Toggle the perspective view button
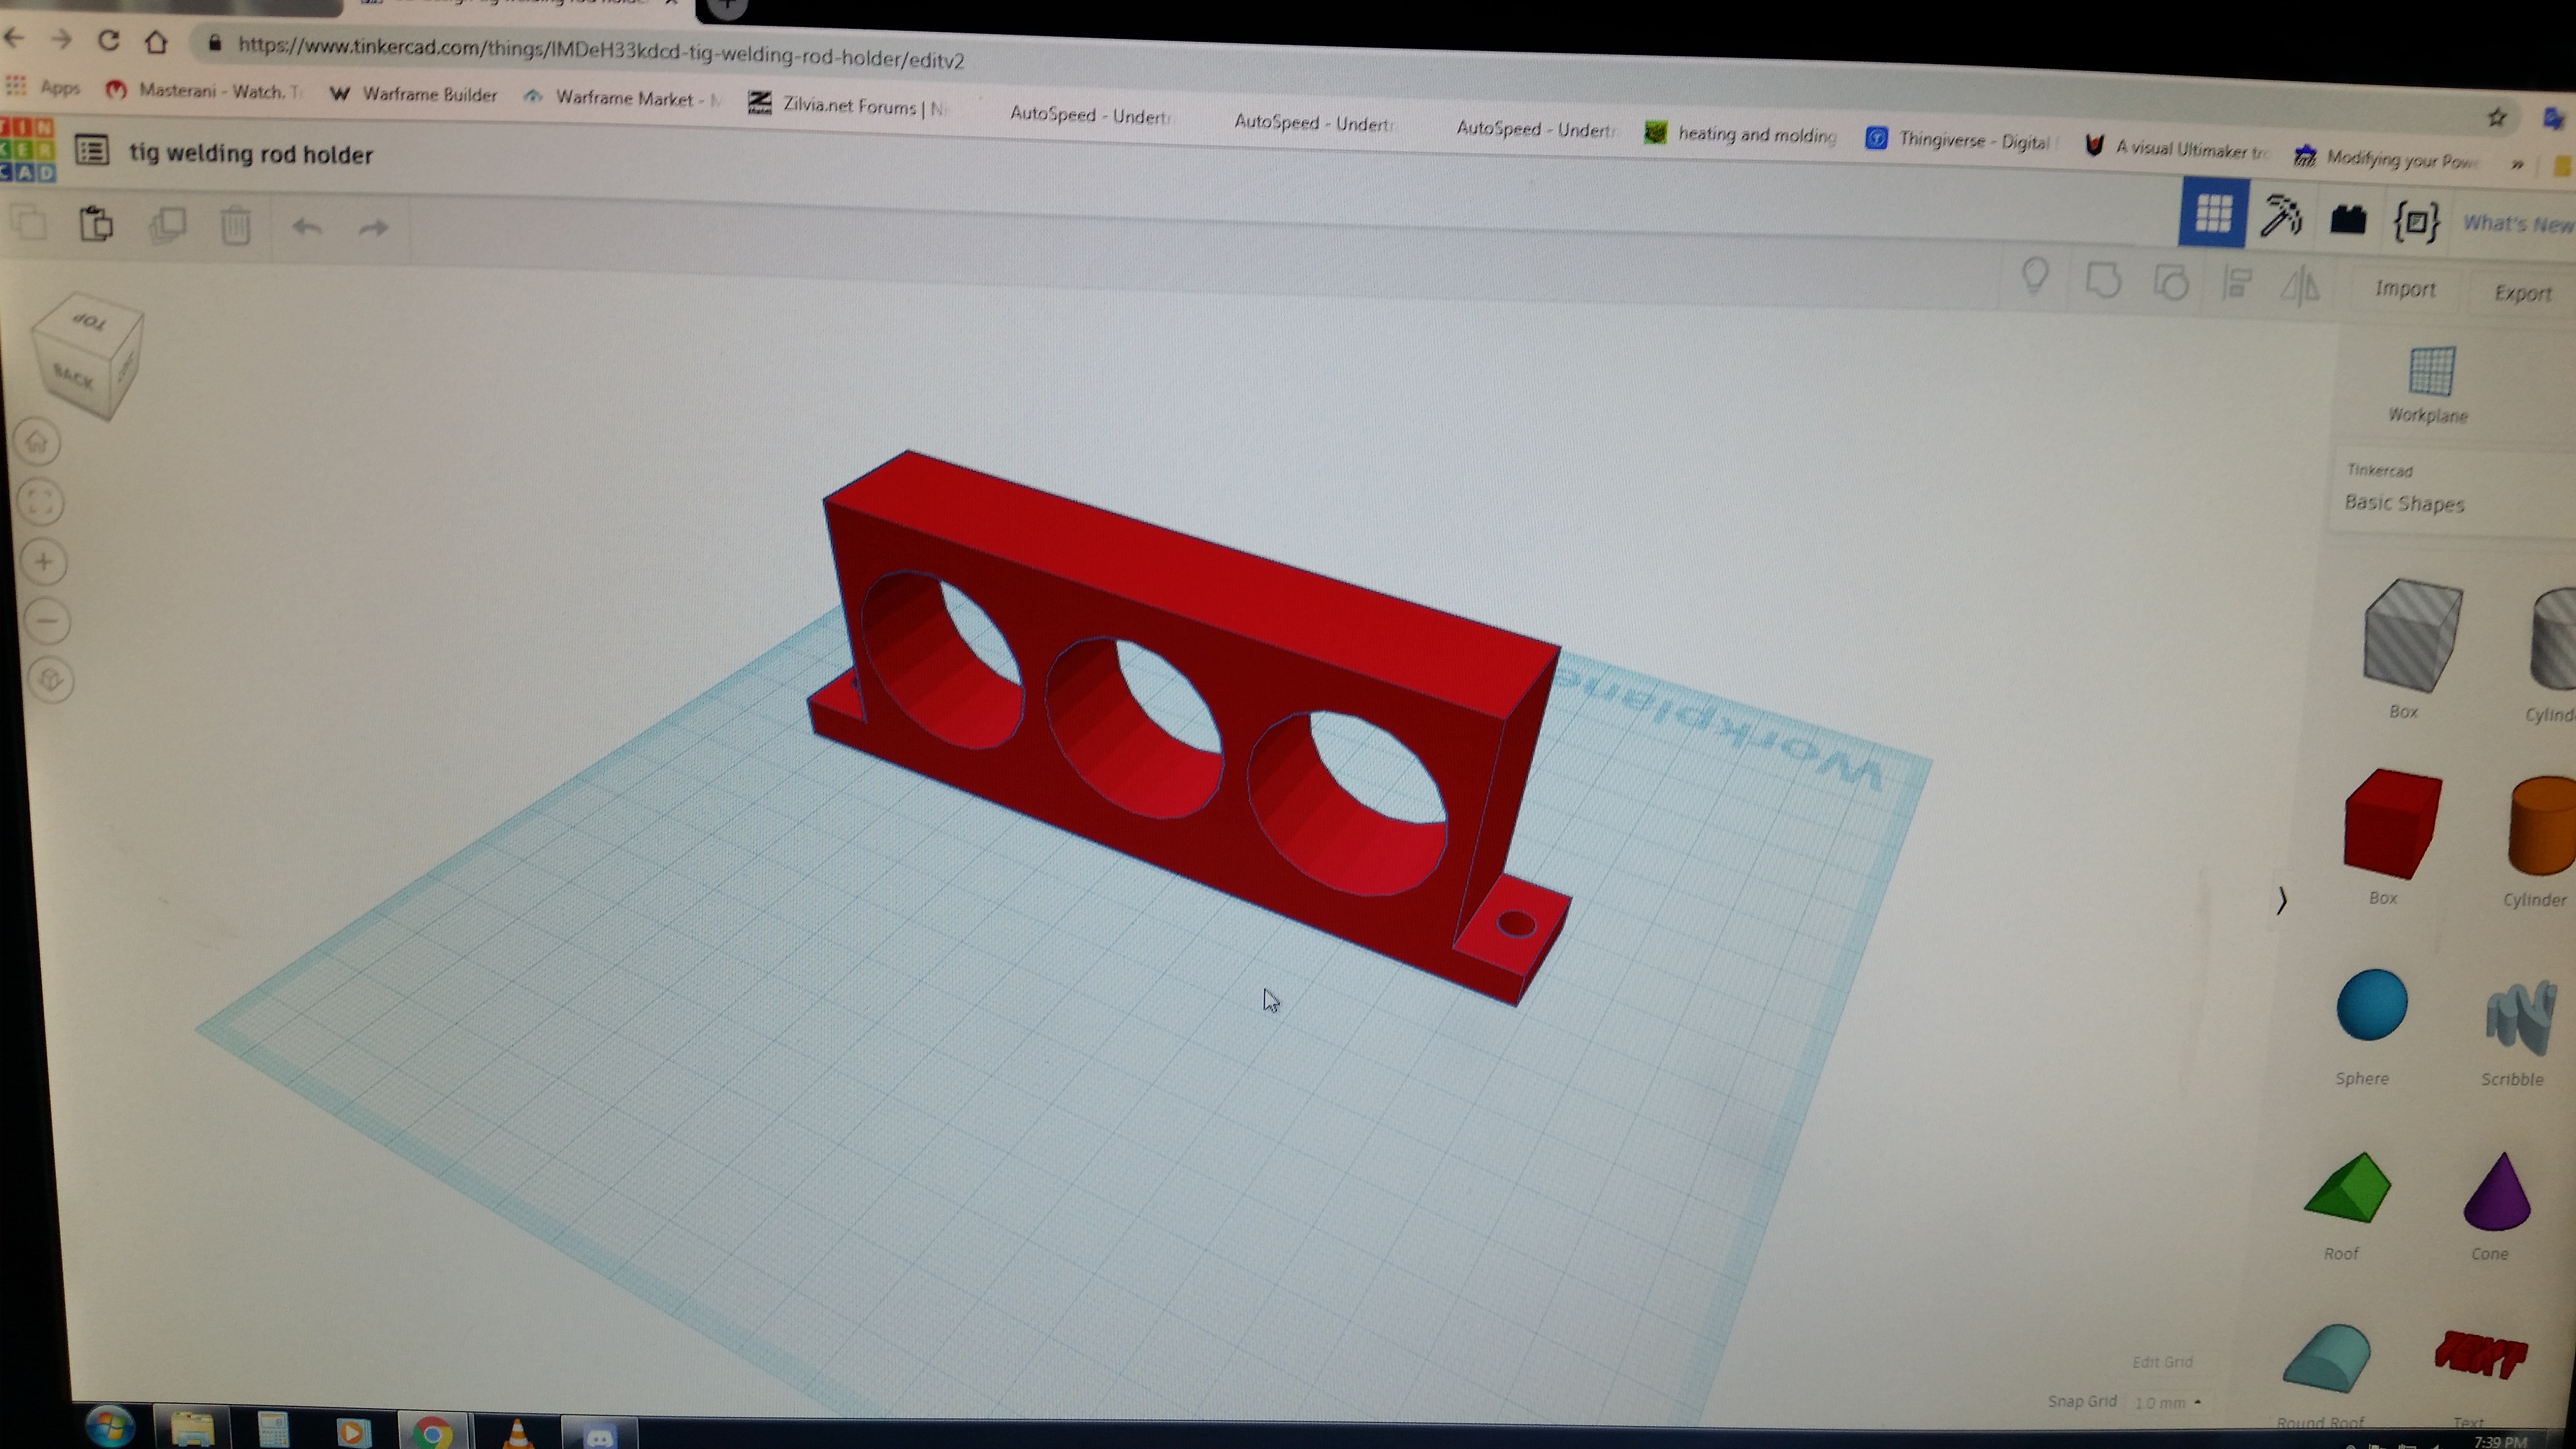 tap(51, 681)
